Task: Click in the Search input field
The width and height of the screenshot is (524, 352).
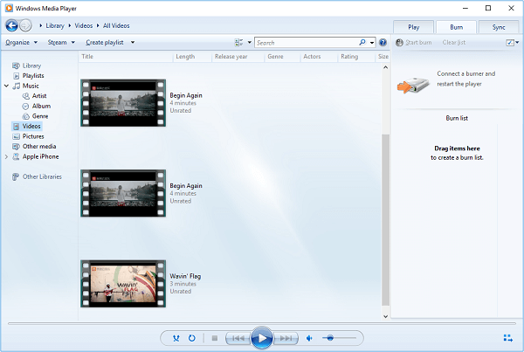Action: (306, 43)
